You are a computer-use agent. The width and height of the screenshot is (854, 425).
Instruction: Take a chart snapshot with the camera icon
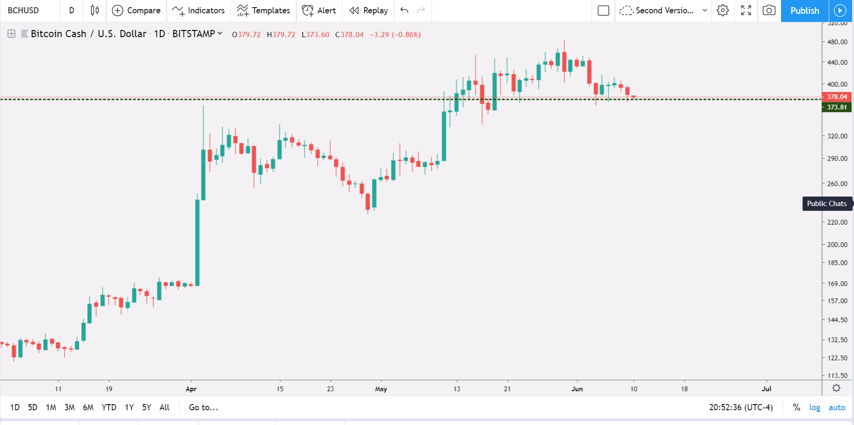coord(769,10)
